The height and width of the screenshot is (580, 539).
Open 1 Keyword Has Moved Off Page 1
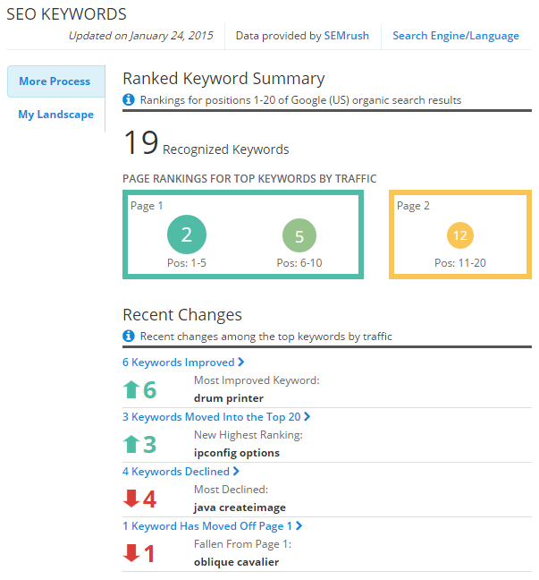207,526
